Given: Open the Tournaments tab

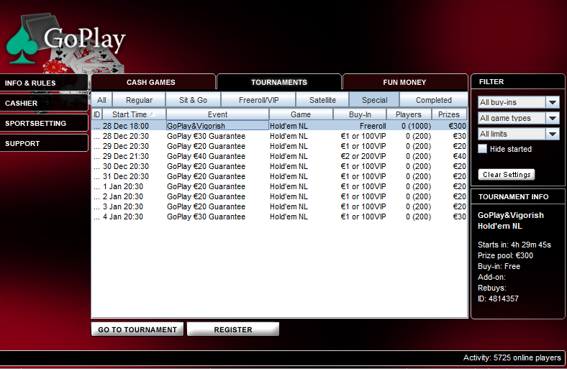Looking at the screenshot, I should click(278, 82).
